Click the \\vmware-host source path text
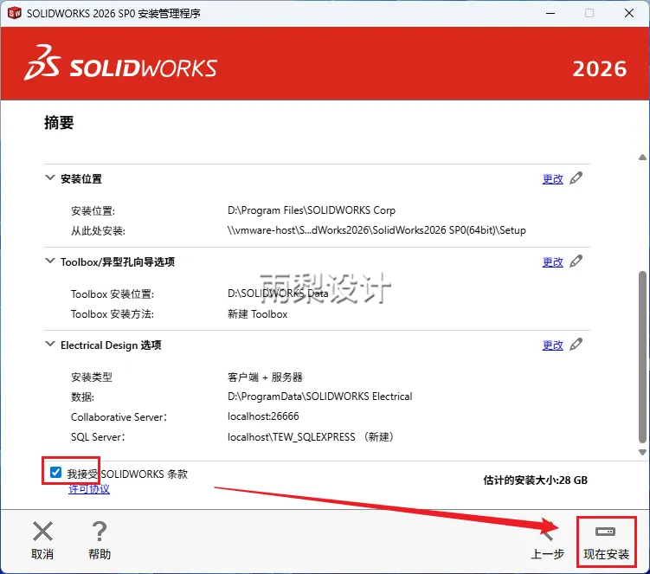Screen dimensions: 650x574 (376, 230)
